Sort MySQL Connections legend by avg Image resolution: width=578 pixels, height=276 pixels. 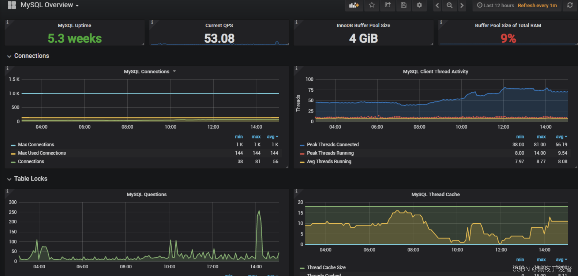(x=272, y=137)
